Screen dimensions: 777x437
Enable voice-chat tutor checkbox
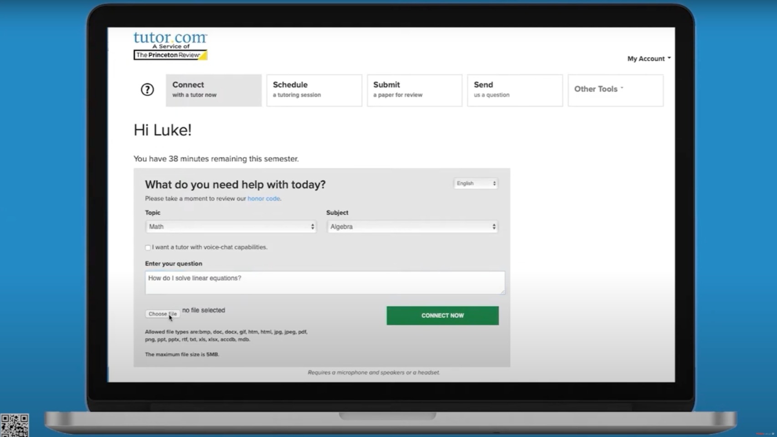pyautogui.click(x=148, y=247)
